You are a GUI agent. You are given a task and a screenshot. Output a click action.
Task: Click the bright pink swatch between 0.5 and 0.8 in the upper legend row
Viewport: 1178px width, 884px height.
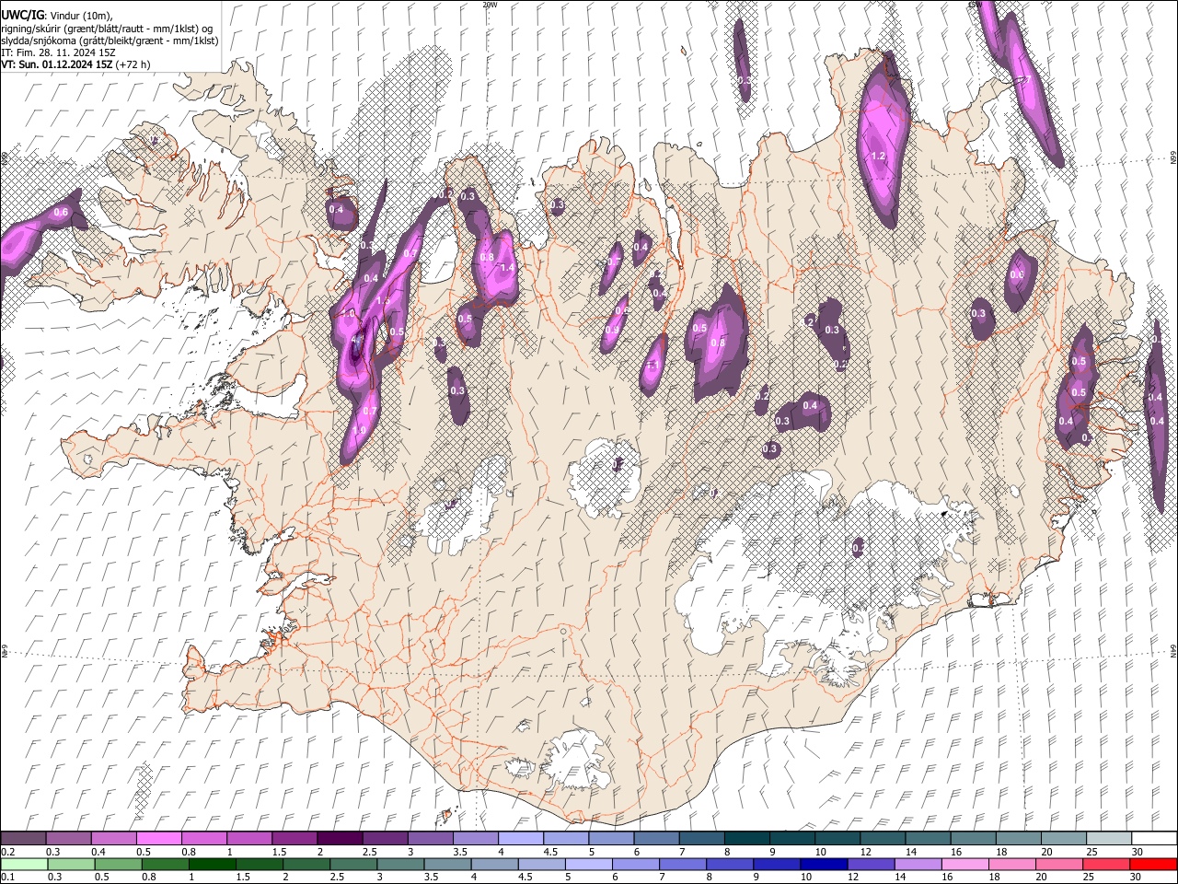tap(159, 839)
